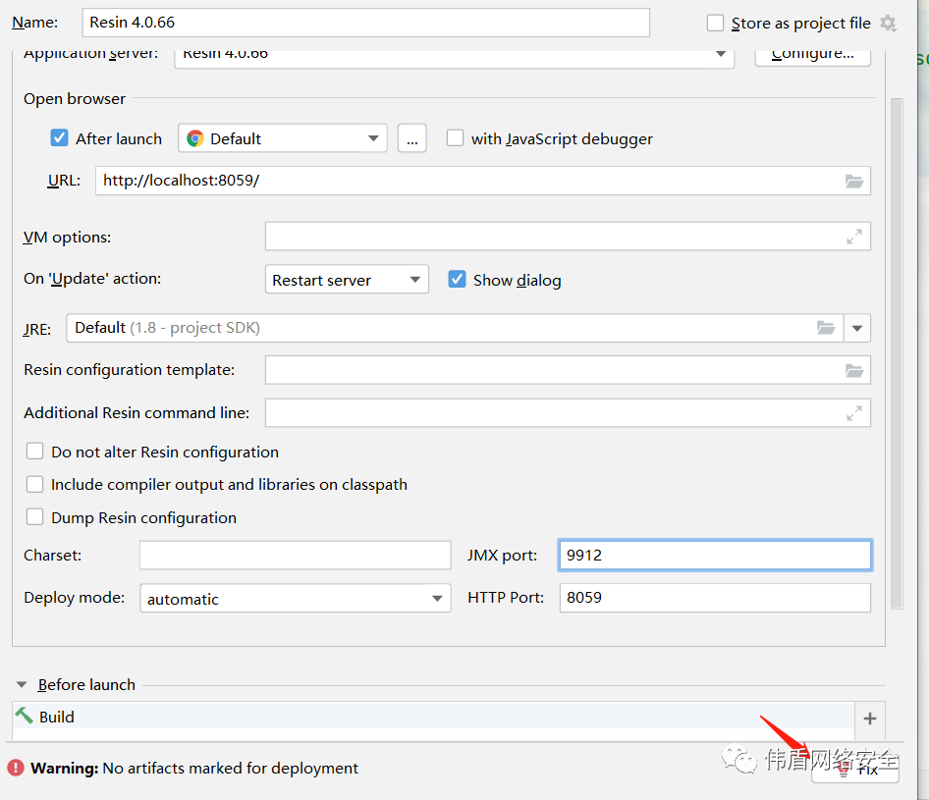The height and width of the screenshot is (800, 929).
Task: Click the Fix button for the warning
Action: point(855,770)
